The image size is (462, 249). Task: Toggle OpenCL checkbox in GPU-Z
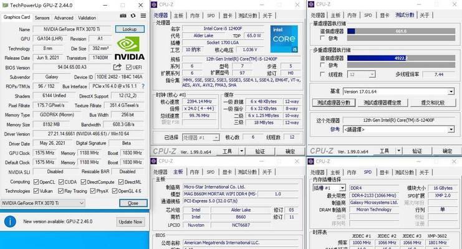[36, 182]
